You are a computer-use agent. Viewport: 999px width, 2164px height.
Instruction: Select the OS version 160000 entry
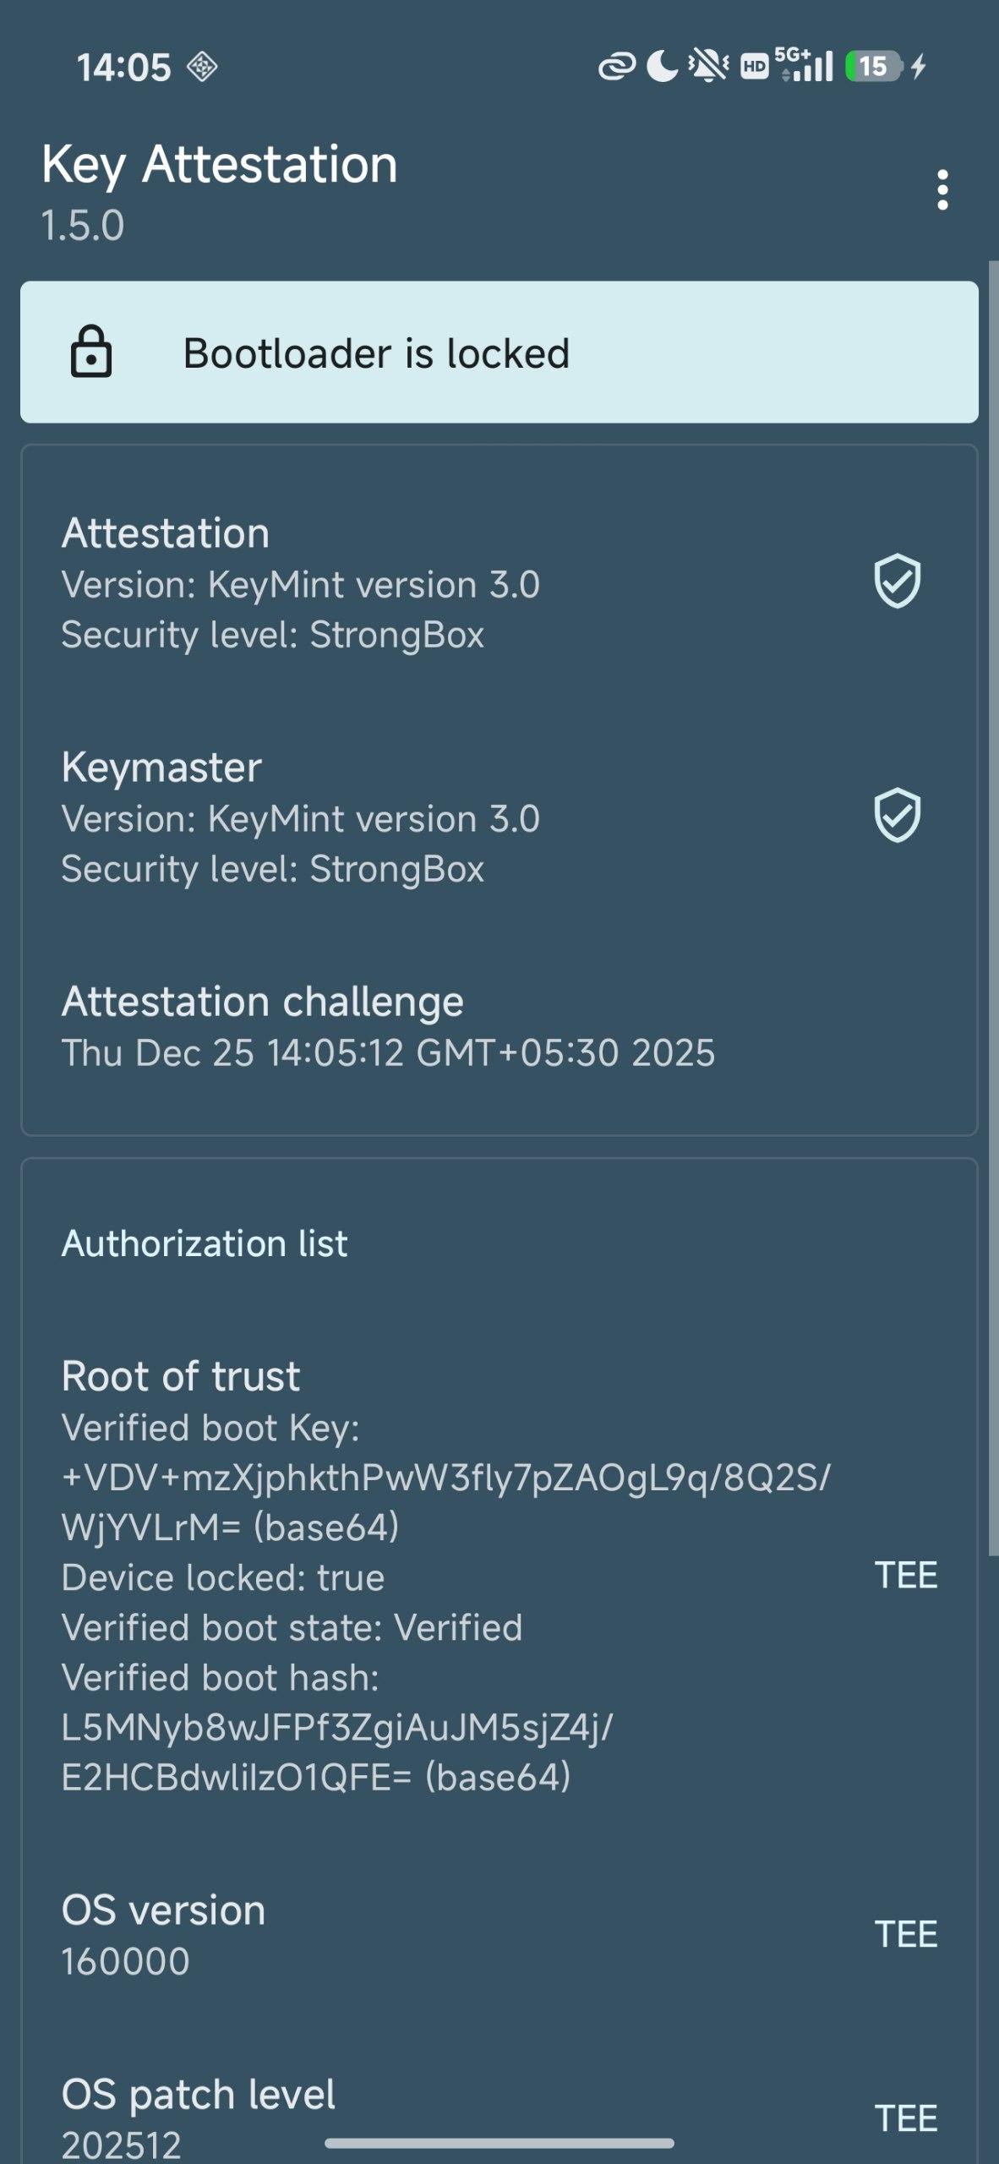163,1934
